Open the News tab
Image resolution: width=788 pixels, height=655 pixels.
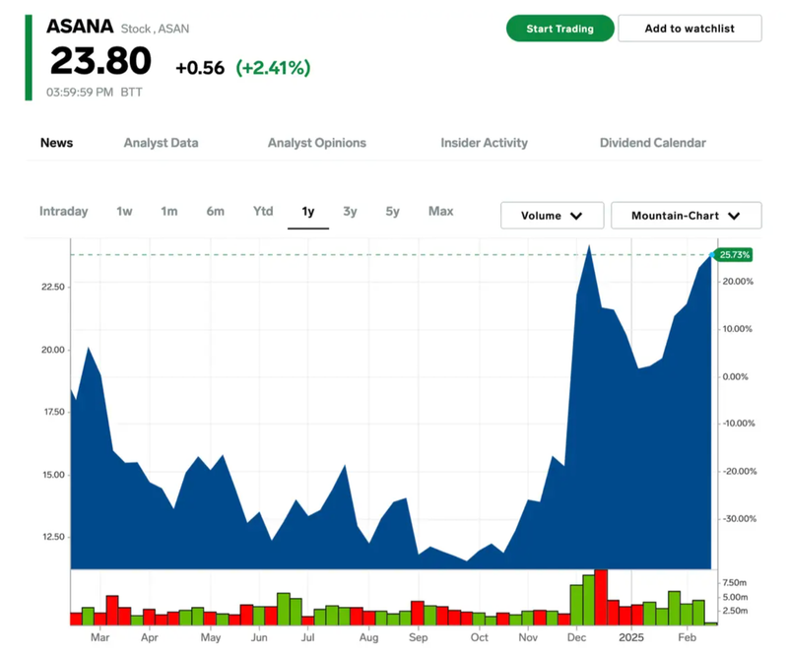click(x=56, y=143)
